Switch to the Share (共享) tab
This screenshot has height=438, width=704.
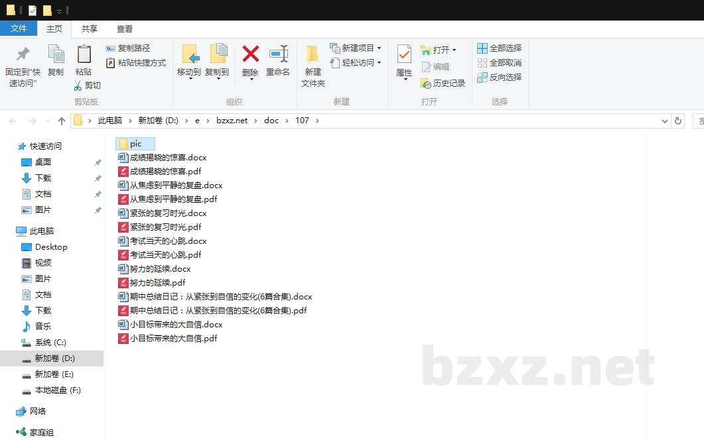(90, 28)
